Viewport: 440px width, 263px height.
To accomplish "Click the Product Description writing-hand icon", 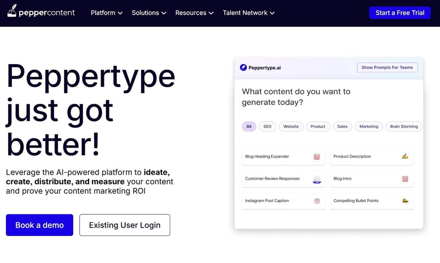I will point(405,156).
